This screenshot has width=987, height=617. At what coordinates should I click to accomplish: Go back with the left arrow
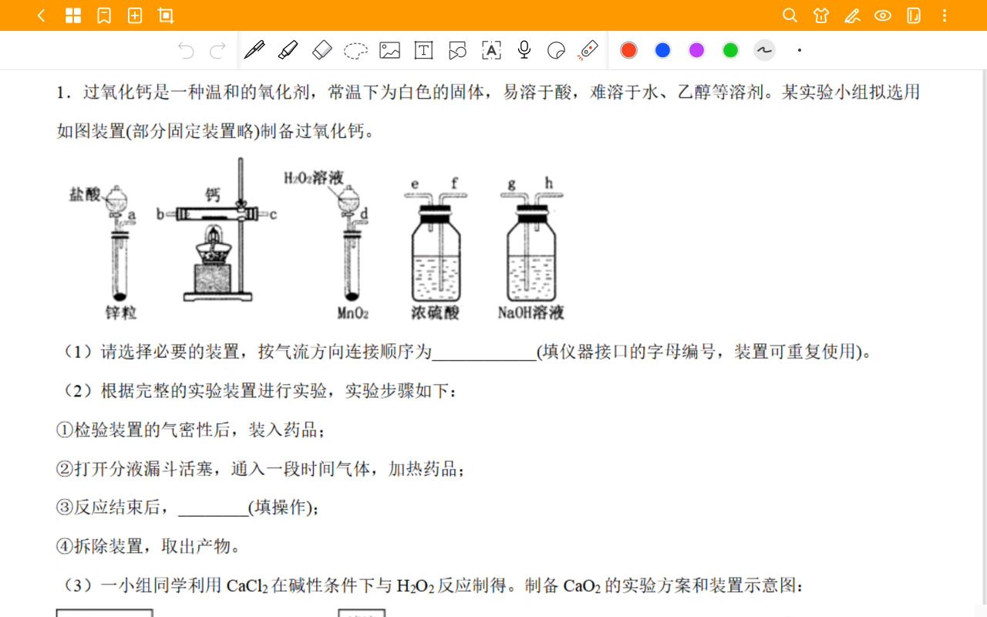[x=42, y=15]
